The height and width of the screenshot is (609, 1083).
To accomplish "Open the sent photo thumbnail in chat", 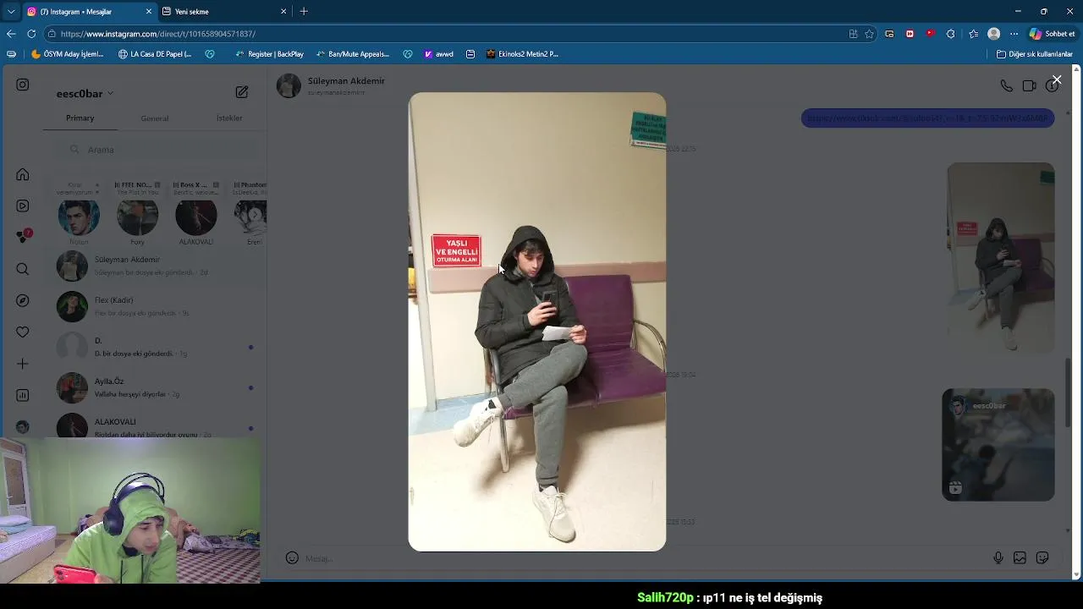I will click(x=1001, y=258).
